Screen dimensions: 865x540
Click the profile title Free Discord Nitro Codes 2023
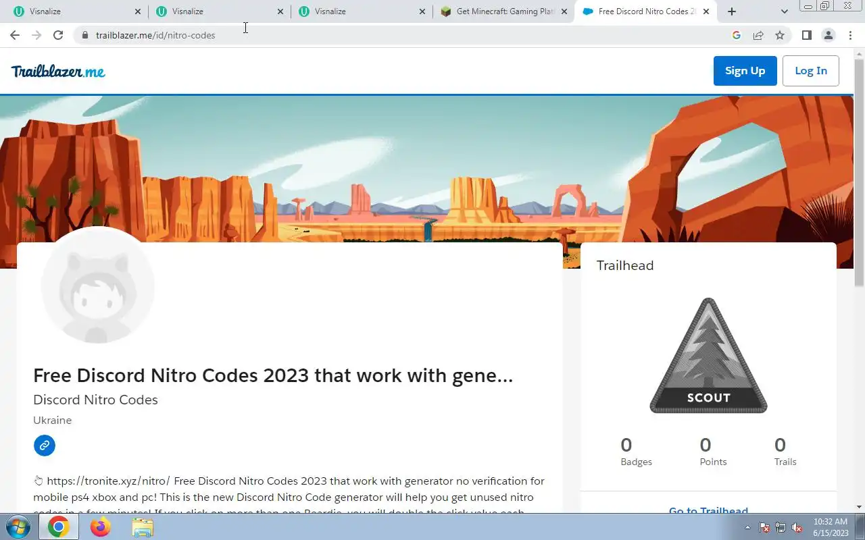(273, 375)
